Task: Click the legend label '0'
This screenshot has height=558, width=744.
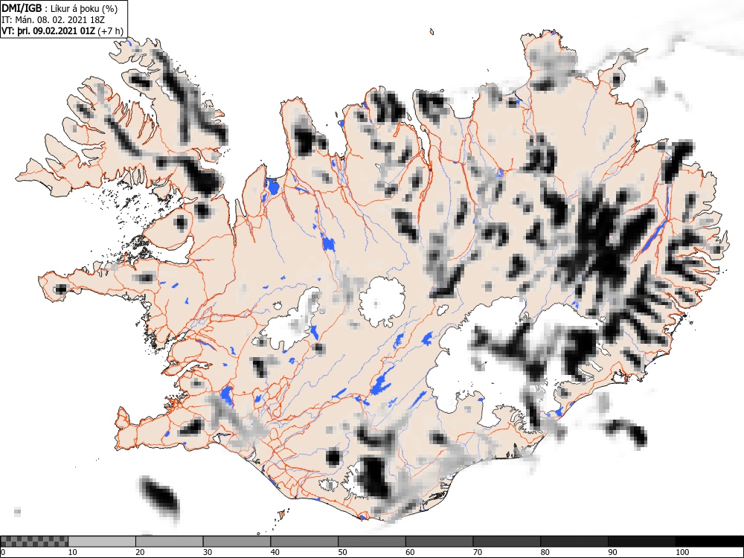Action: click(3, 552)
